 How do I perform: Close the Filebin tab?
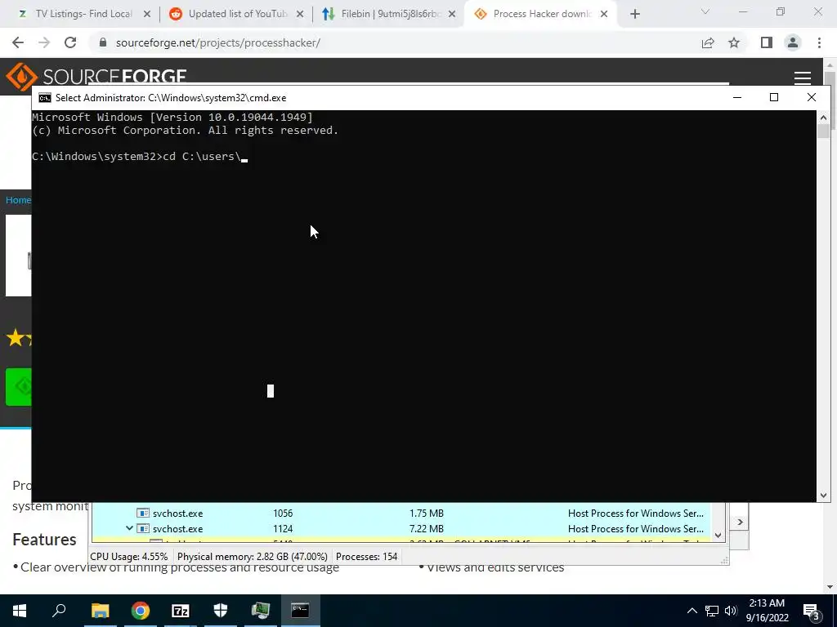click(452, 15)
